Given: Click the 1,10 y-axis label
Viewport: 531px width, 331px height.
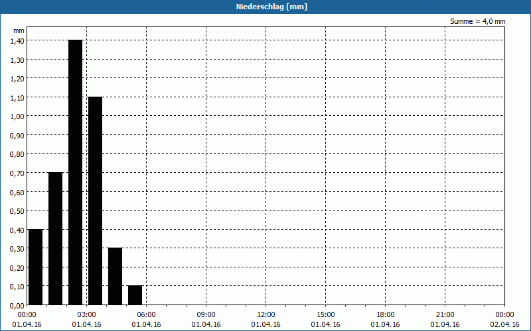Looking at the screenshot, I should pyautogui.click(x=17, y=97).
